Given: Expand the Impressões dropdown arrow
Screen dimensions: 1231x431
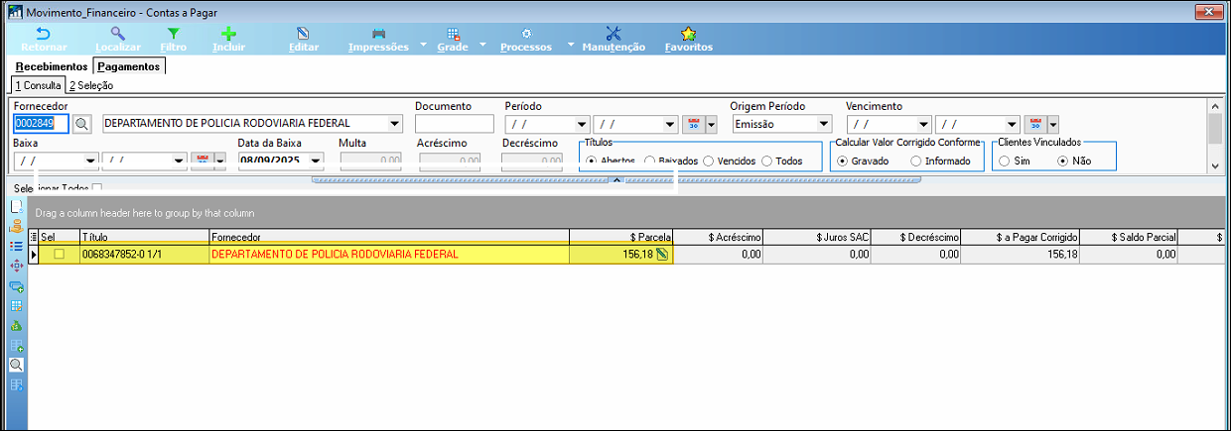Looking at the screenshot, I should pos(423,45).
